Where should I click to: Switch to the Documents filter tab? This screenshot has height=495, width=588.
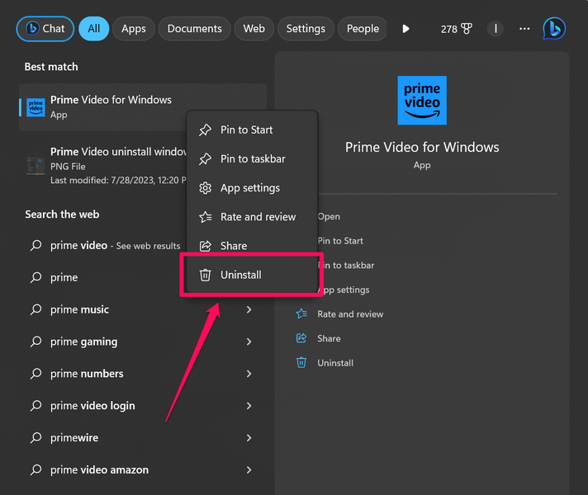click(x=195, y=29)
